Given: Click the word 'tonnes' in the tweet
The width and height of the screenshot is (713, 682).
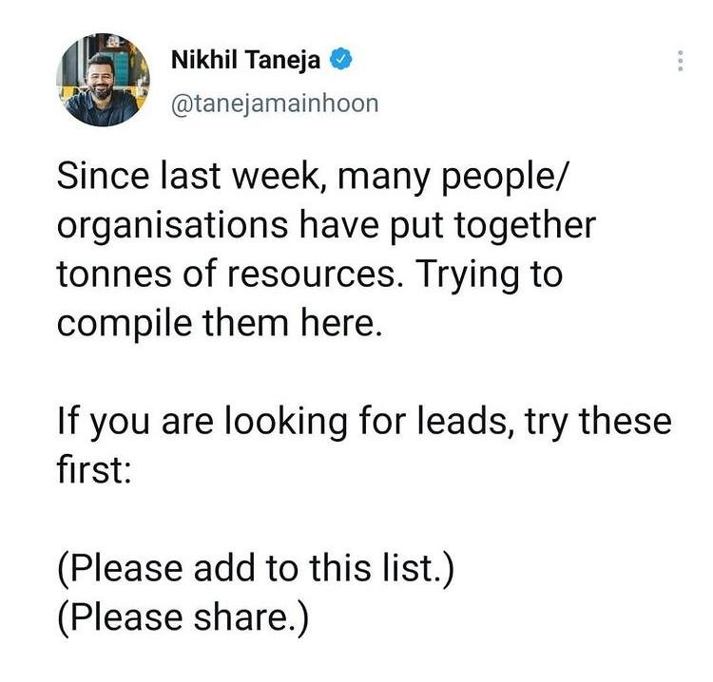Looking at the screenshot, I should click(x=114, y=274).
